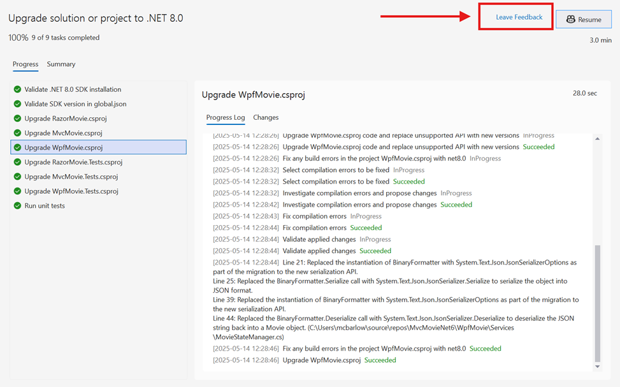Select the Progress Log tab
The width and height of the screenshot is (620, 387).
point(226,117)
